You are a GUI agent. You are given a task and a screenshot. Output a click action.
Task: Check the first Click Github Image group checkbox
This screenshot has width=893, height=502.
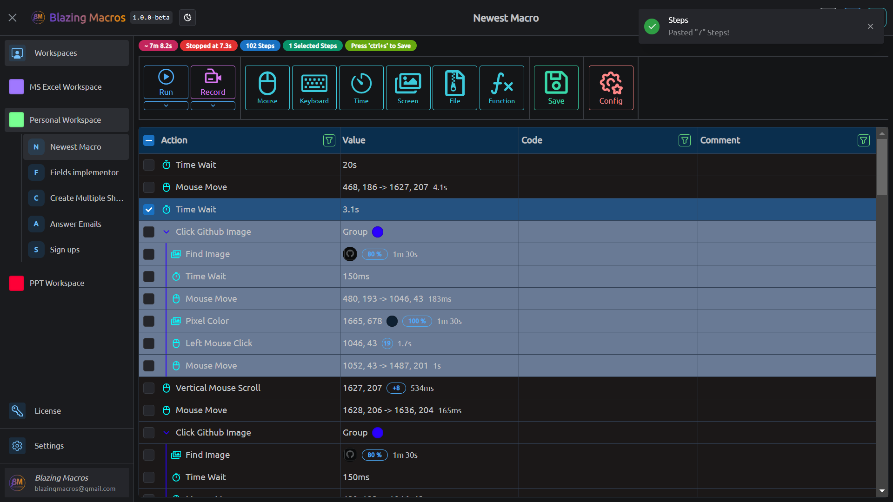click(x=149, y=232)
